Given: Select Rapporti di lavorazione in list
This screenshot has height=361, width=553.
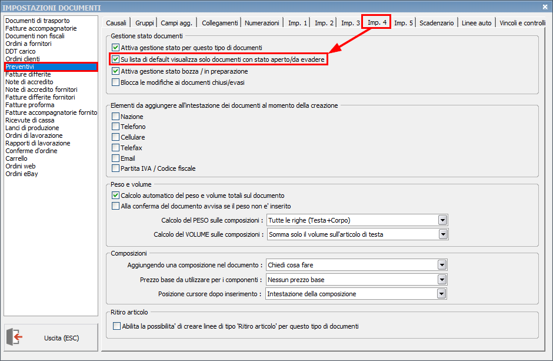Looking at the screenshot, I should pos(51,143).
